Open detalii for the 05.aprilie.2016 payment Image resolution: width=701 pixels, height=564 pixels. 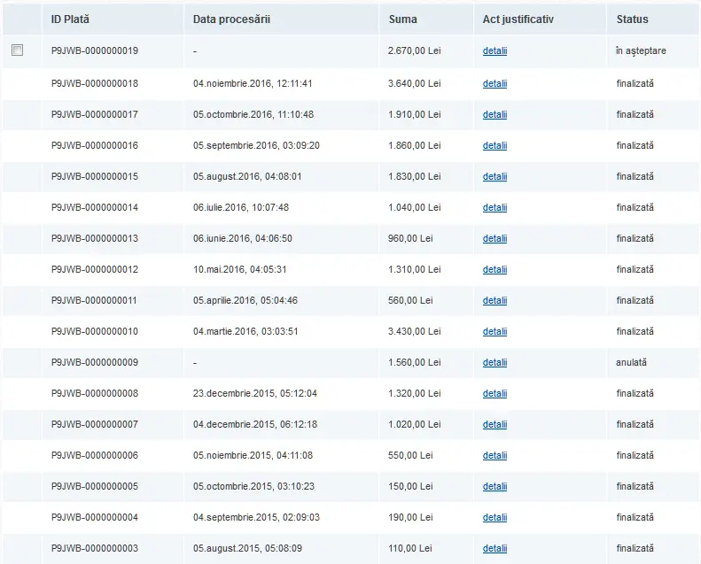click(495, 300)
